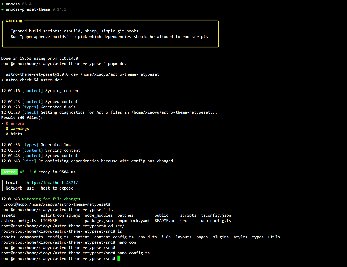Click the yellow "0 warnings" result
Image resolution: width=347 pixels, height=267 pixels.
click(18, 129)
